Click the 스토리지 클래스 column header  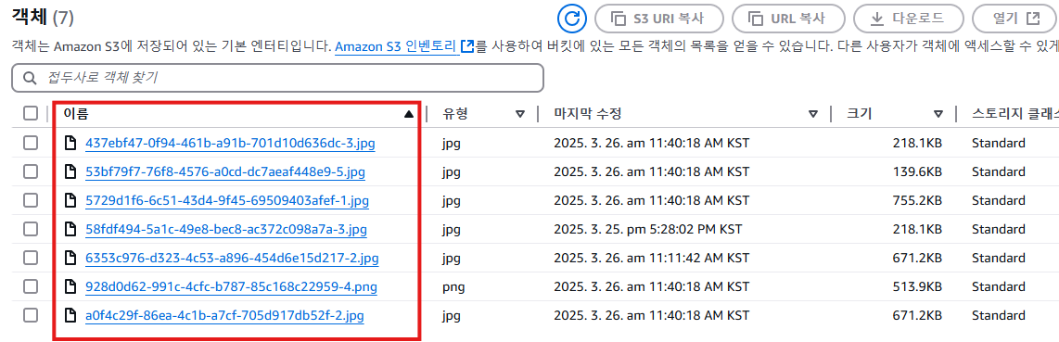(1014, 114)
